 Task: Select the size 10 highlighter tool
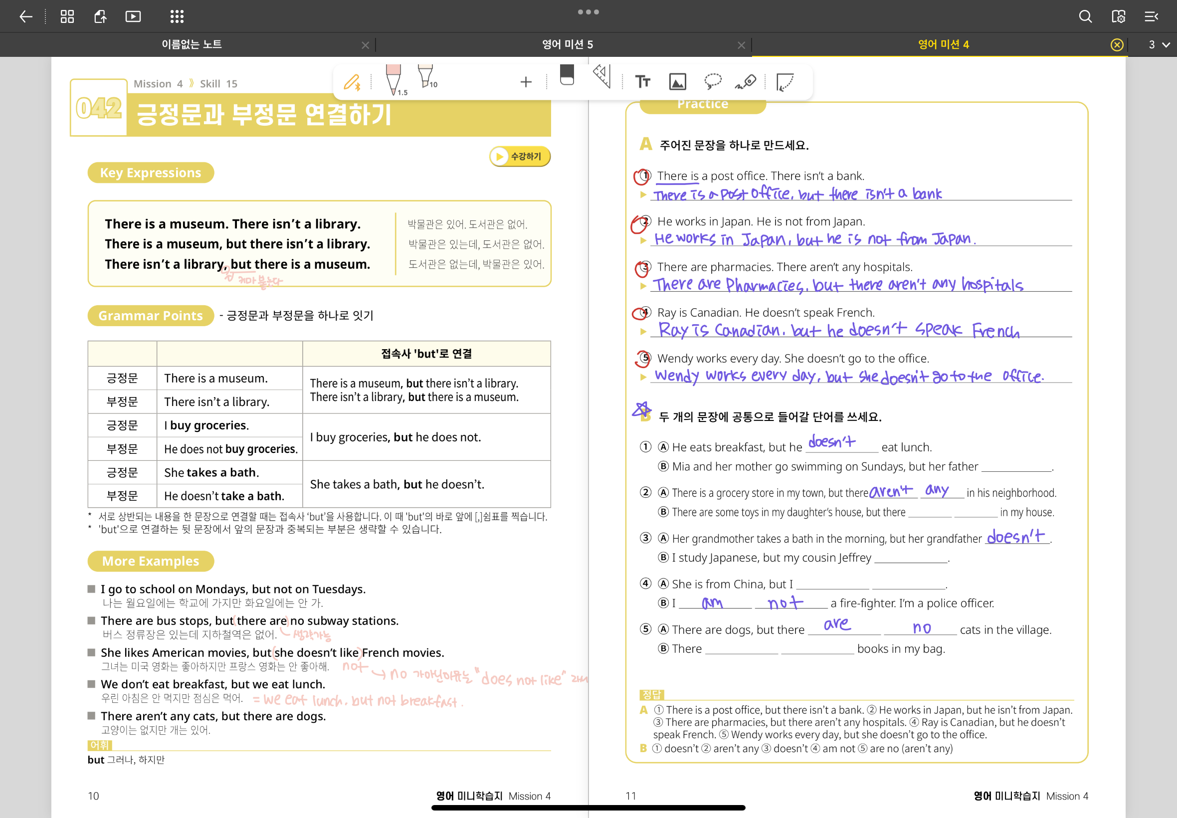(426, 77)
